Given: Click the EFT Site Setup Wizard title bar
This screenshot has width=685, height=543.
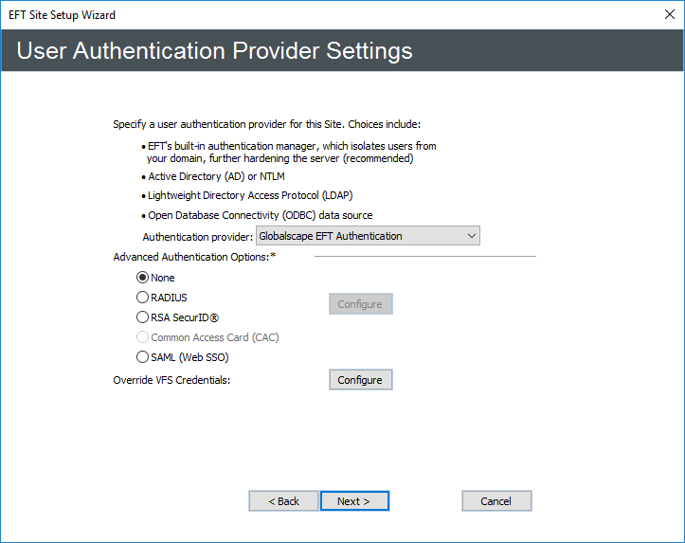Looking at the screenshot, I should pyautogui.click(x=284, y=15).
